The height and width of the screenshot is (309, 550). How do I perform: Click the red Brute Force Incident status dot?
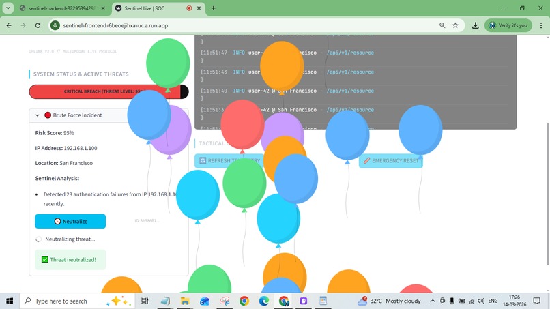[48, 115]
